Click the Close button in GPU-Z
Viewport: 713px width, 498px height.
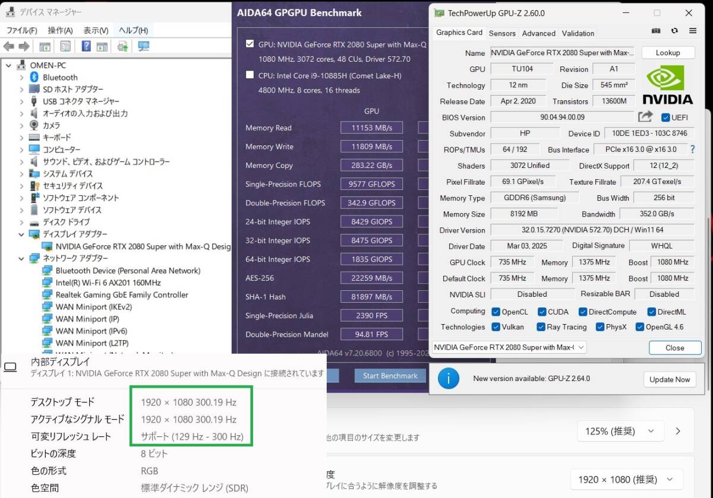click(674, 348)
